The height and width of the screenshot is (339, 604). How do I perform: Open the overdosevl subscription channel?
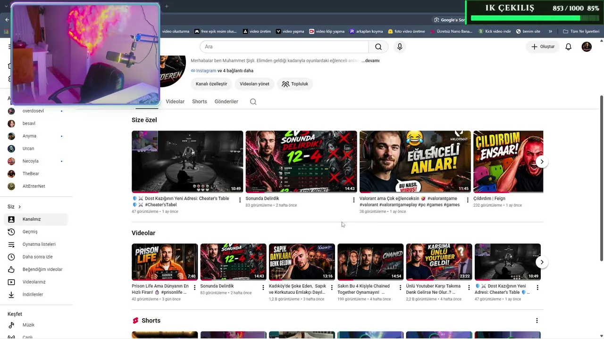pos(36,111)
